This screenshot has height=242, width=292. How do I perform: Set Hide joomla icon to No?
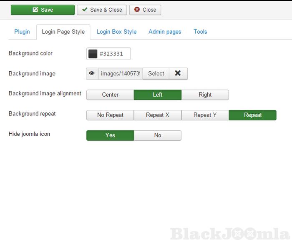158,135
